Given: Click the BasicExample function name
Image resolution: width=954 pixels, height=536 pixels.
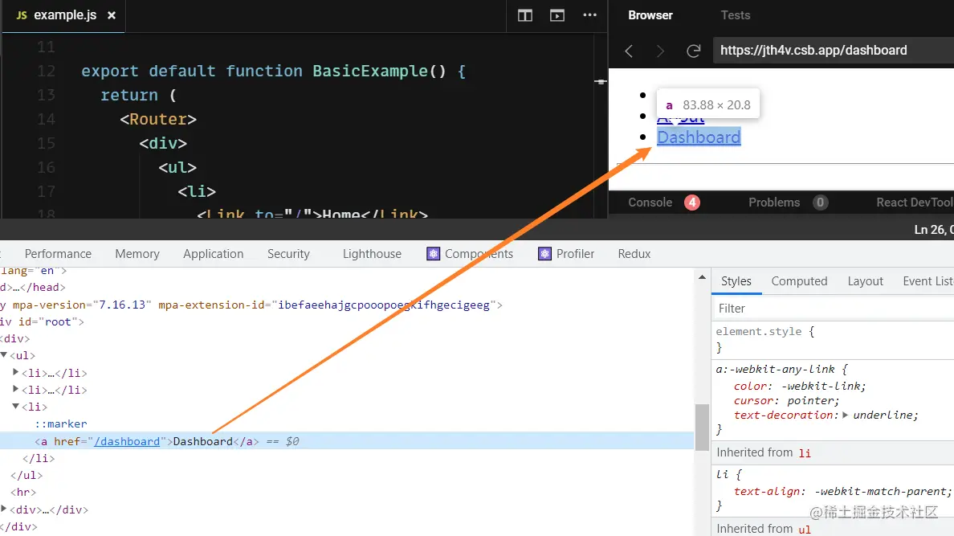Looking at the screenshot, I should coord(370,72).
